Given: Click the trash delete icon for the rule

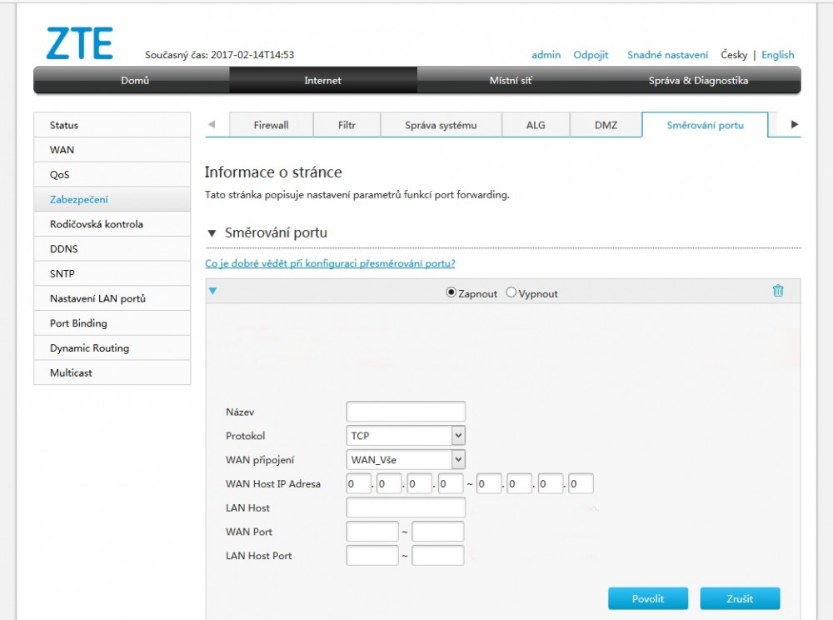Looking at the screenshot, I should pos(778,291).
